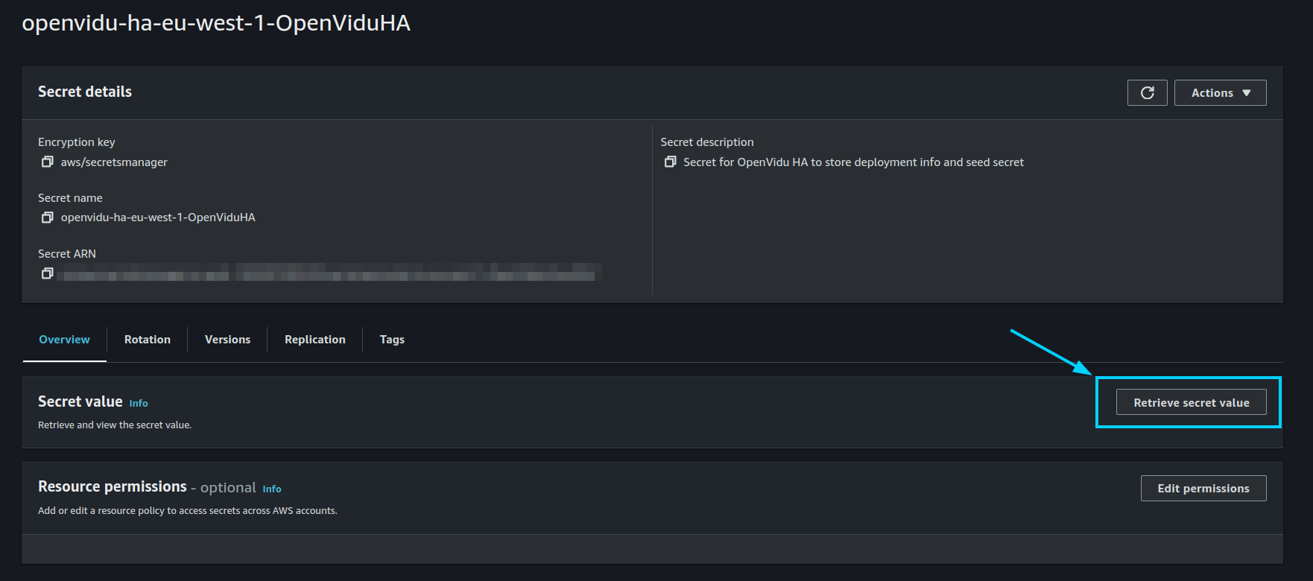Click the refresh secret details icon
The width and height of the screenshot is (1313, 581).
tap(1147, 92)
